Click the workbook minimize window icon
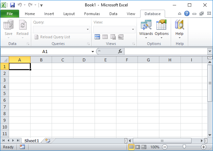The width and height of the screenshot is (213, 151). coord(195,14)
